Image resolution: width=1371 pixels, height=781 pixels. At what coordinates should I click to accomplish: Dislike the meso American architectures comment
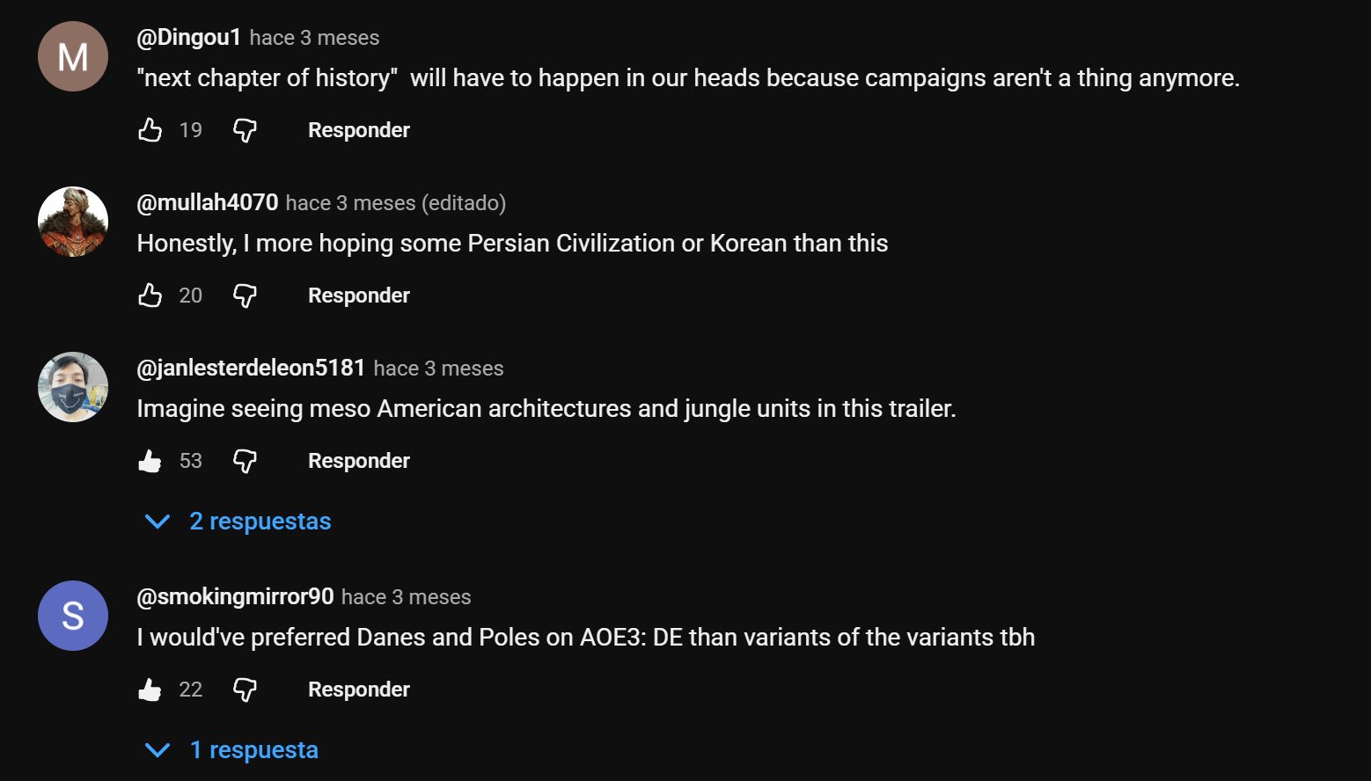coord(245,461)
